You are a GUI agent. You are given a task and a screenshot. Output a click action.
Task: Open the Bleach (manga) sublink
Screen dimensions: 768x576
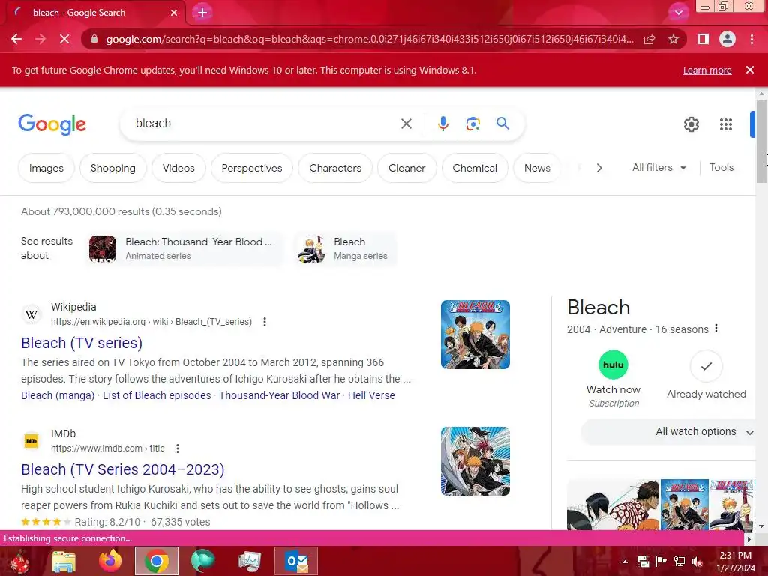tap(58, 395)
